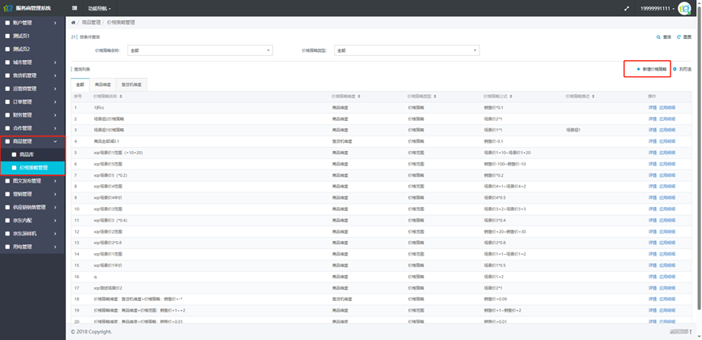Viewport: 702px width, 340px height.
Task: Click the square icon beside 测试页2
Action: click(x=7, y=49)
